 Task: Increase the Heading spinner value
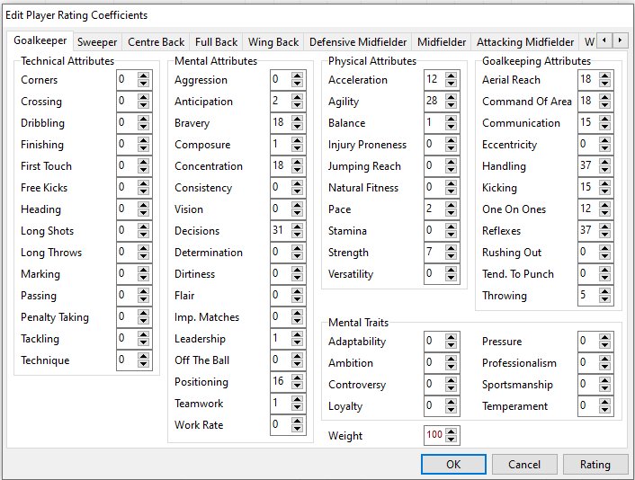(143, 205)
